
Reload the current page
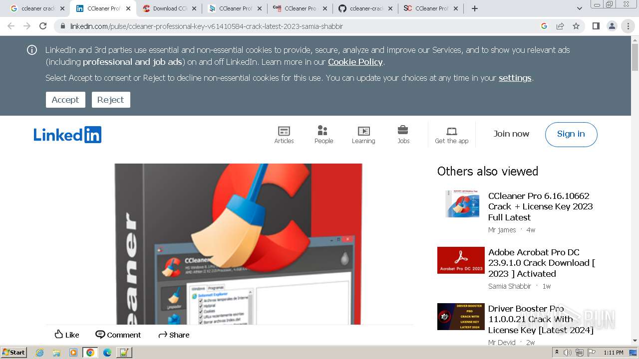coord(43,26)
